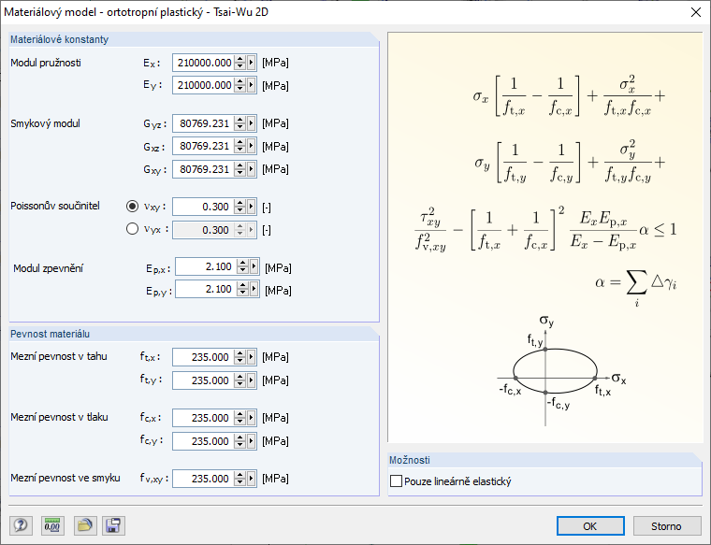Image resolution: width=711 pixels, height=545 pixels.
Task: Enable the Pouze lineárně elastický checkbox
Action: (x=396, y=481)
